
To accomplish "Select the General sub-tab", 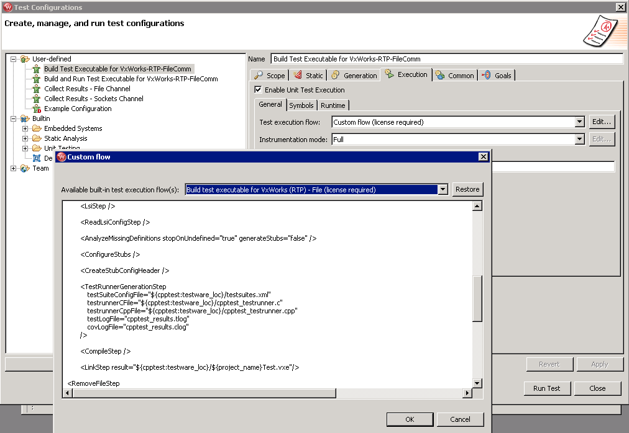I will (270, 104).
